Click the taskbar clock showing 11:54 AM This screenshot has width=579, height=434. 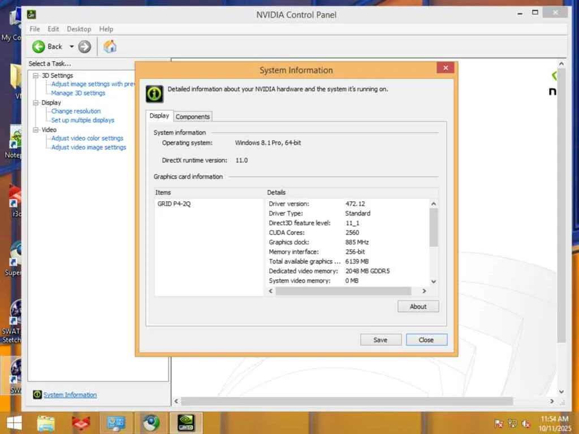555,424
